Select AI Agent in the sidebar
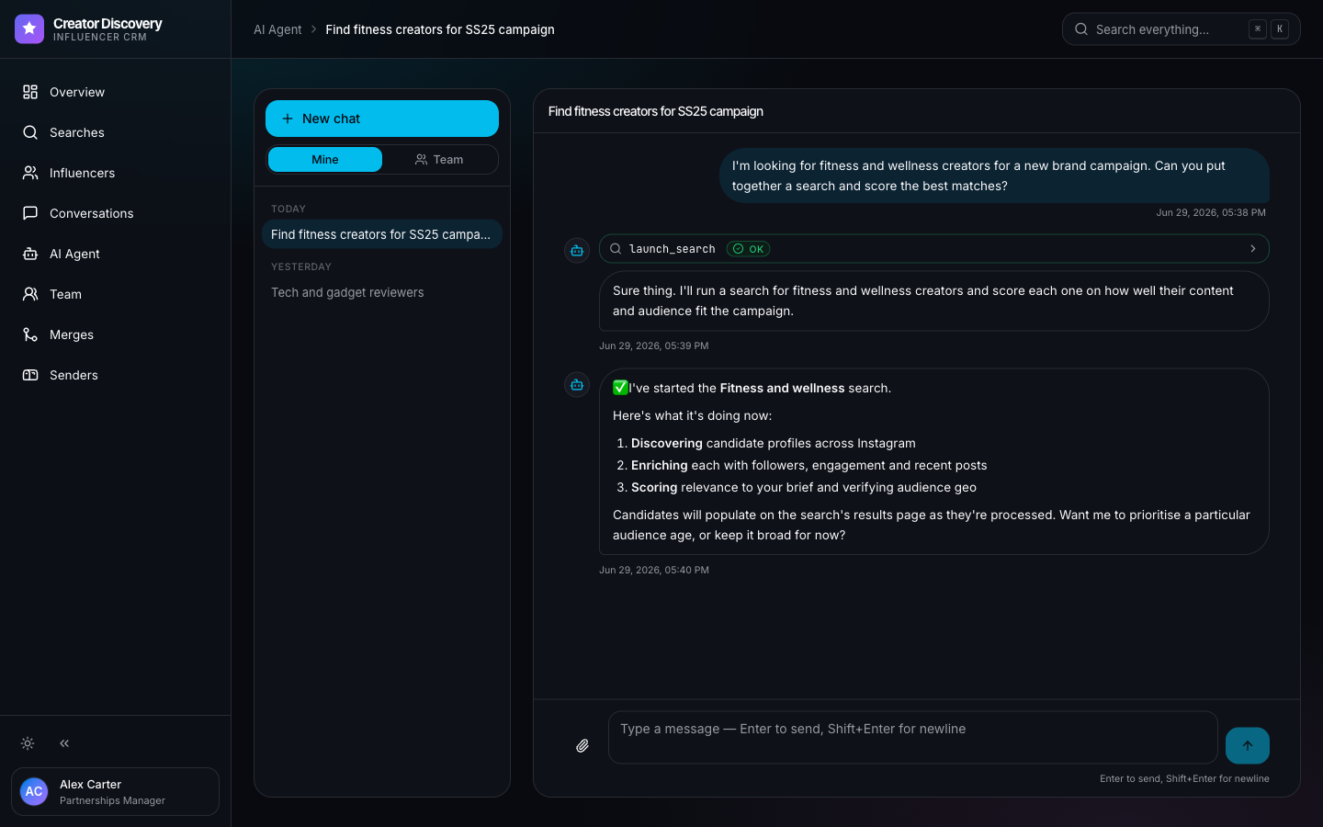Image resolution: width=1323 pixels, height=827 pixels. [x=115, y=254]
